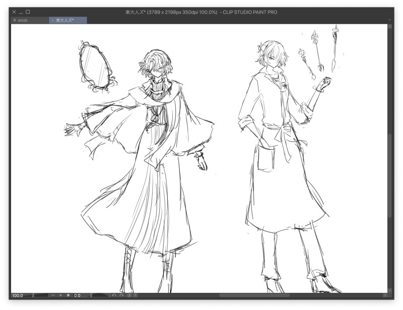Click the horizontal scrollbar thumb
The height and width of the screenshot is (310, 403).
click(x=254, y=295)
